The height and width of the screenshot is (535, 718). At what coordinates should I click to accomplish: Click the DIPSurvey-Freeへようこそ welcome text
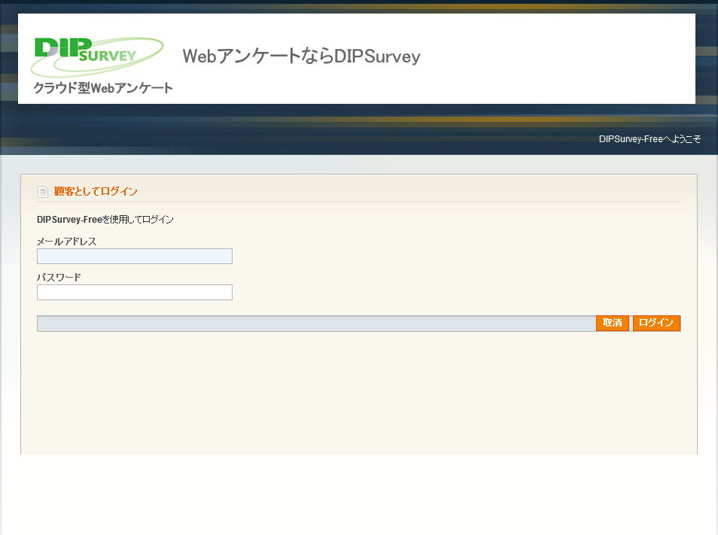650,139
